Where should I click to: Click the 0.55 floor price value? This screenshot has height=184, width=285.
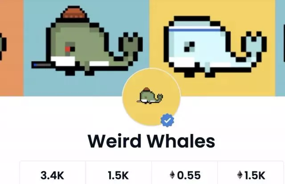(189, 175)
